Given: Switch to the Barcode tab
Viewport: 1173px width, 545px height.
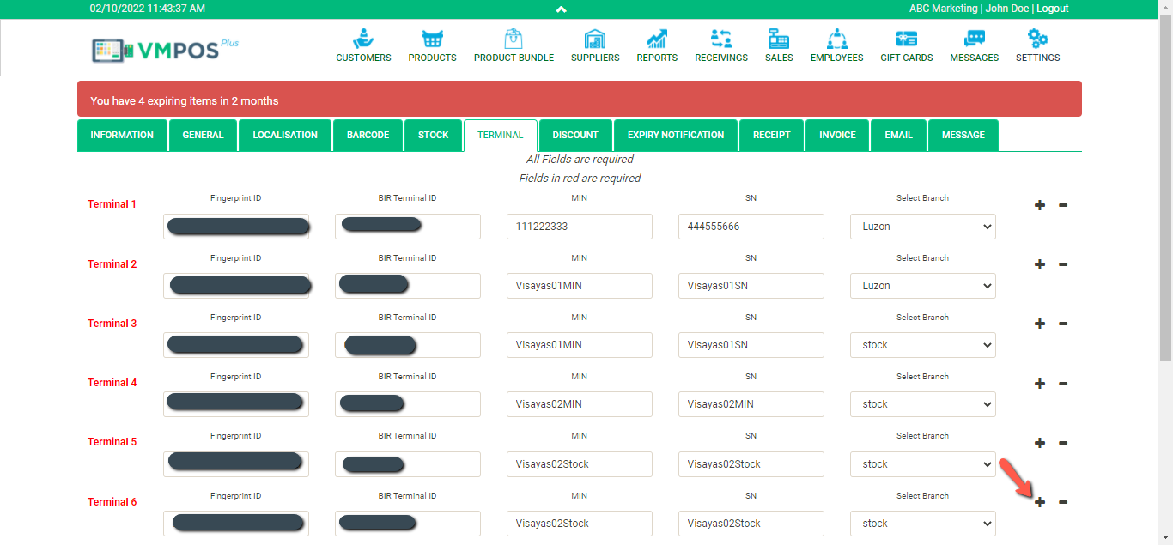Looking at the screenshot, I should point(368,136).
